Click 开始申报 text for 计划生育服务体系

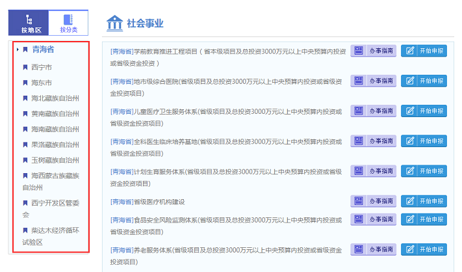[x=431, y=171]
